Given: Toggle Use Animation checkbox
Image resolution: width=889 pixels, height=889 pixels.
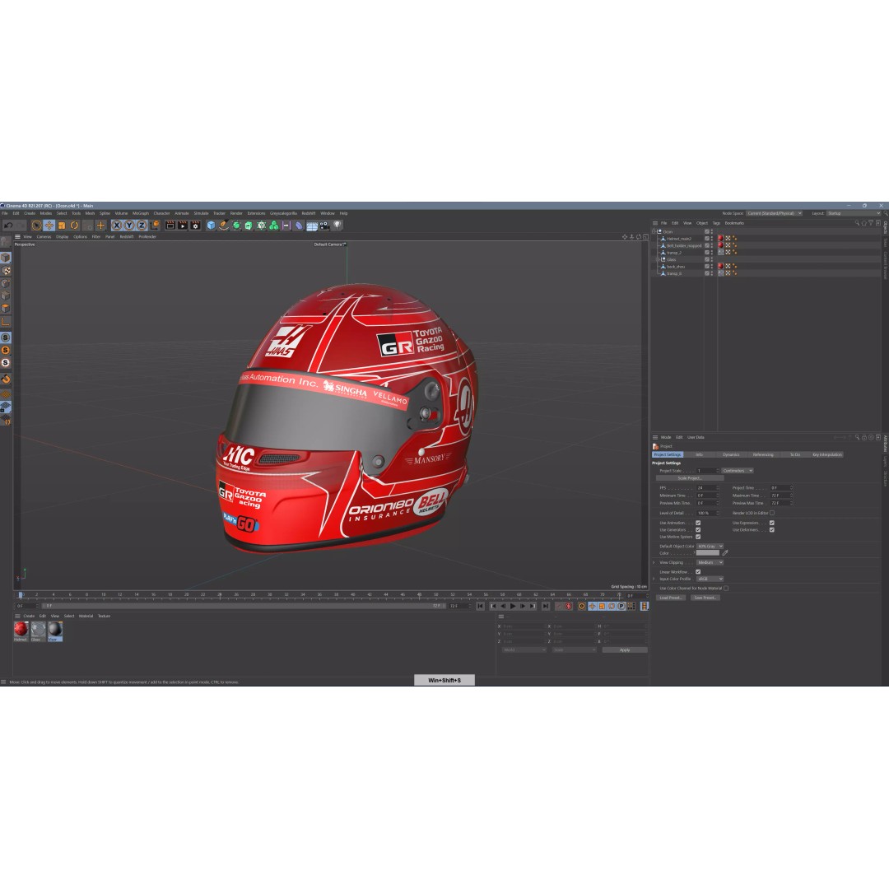Looking at the screenshot, I should pyautogui.click(x=698, y=523).
